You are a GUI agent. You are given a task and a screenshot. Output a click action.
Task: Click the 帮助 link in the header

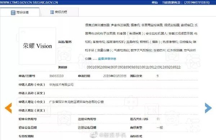point(154,3)
